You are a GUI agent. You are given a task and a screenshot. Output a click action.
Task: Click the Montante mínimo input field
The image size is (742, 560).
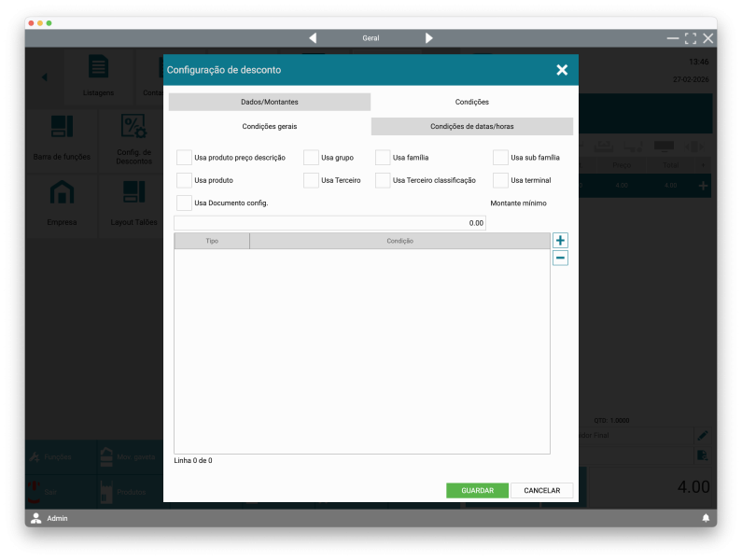tap(329, 223)
